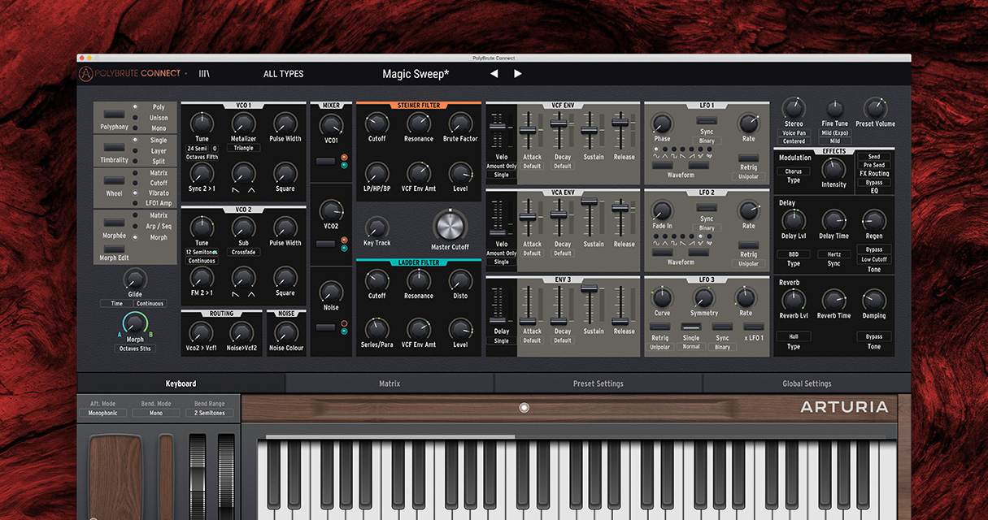Toggle the LFO 3 x LFO 1 button

755,327
